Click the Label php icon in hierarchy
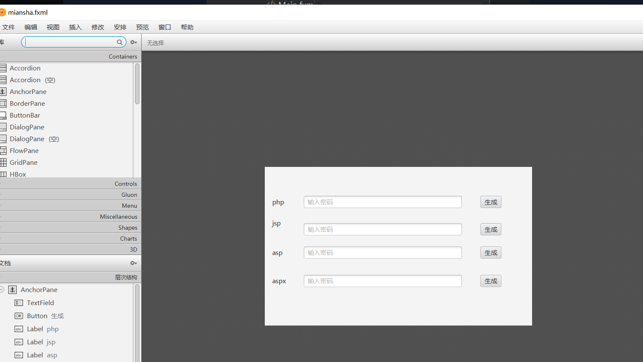 [x=19, y=329]
